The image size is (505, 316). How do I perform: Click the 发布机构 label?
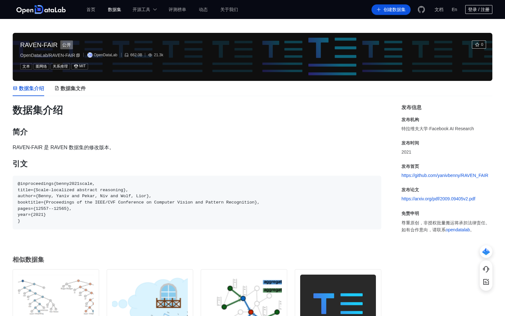tap(410, 119)
